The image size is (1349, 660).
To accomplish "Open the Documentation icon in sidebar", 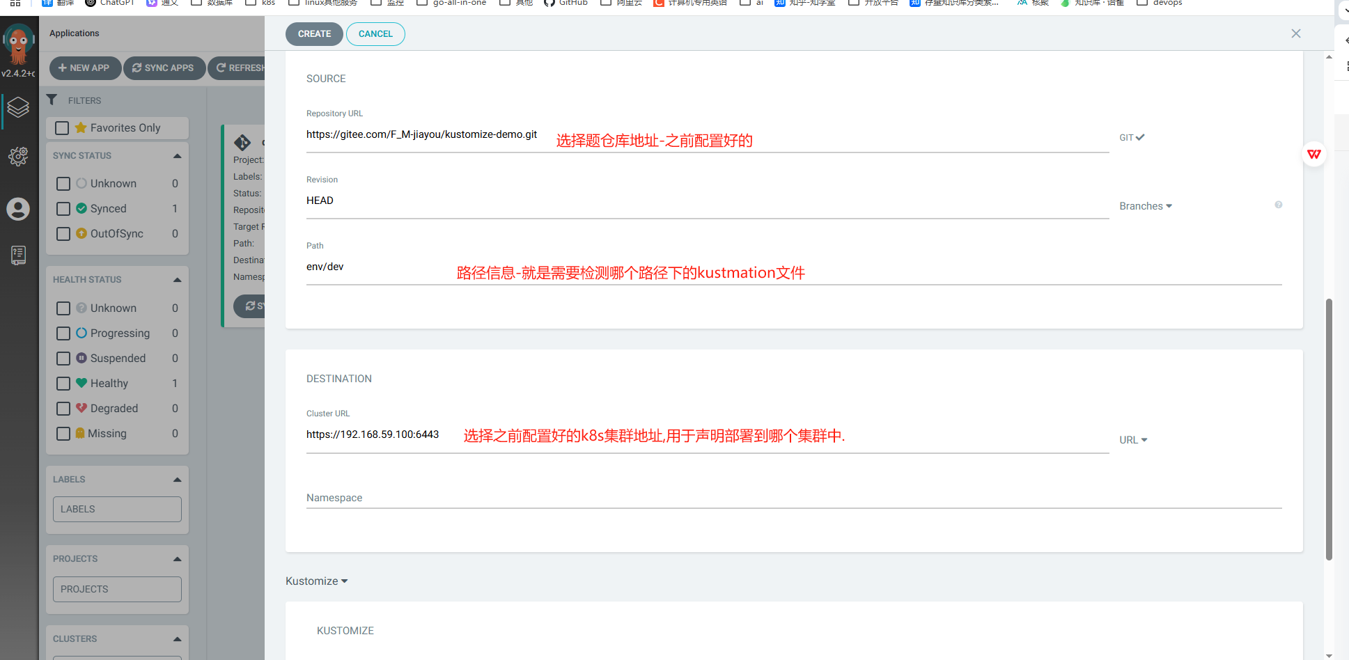I will coord(18,255).
